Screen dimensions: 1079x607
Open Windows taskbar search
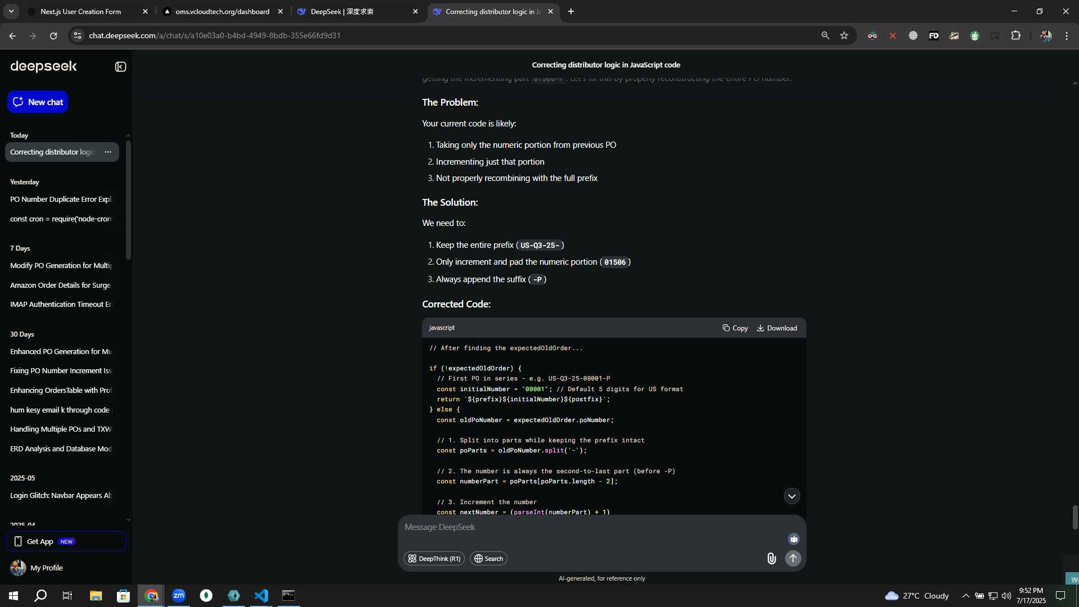pos(40,596)
